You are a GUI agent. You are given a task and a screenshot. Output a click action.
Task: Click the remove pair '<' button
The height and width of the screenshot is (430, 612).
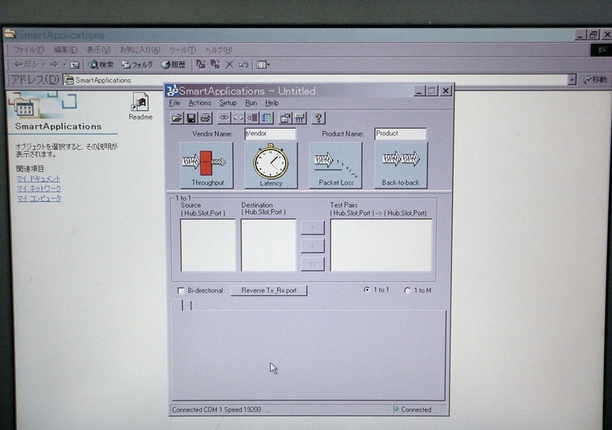pos(312,246)
